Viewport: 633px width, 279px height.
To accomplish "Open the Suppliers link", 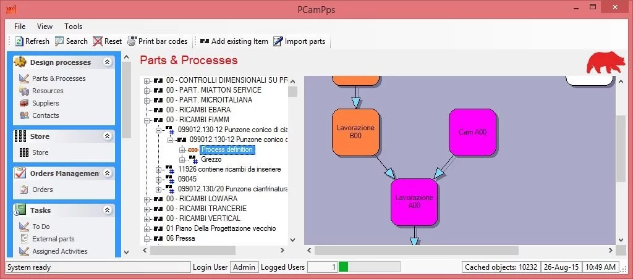I will (46, 103).
